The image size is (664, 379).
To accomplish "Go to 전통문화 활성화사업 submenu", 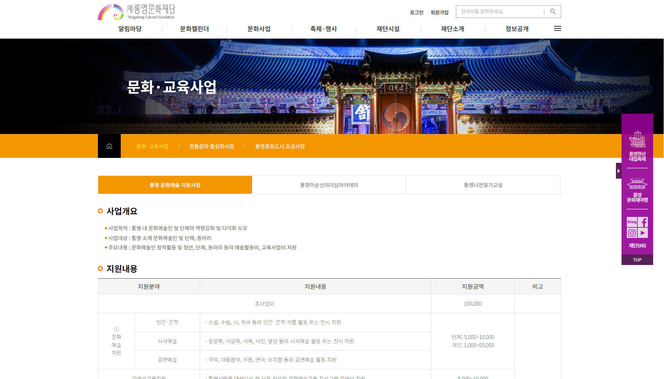I will [x=212, y=146].
